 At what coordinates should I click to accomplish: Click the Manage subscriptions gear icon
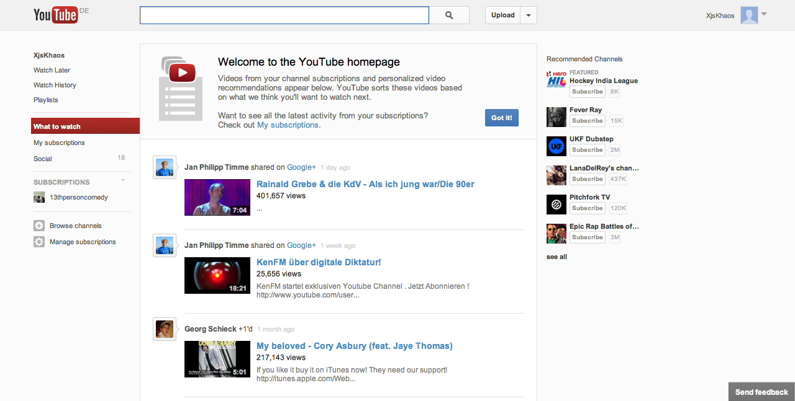(x=39, y=242)
